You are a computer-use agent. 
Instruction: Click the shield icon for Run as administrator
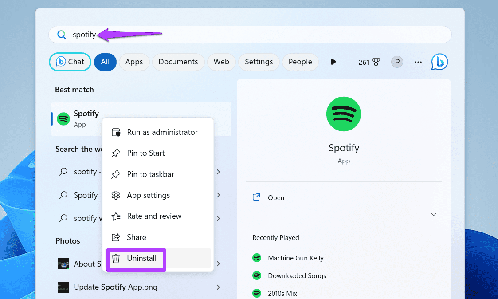tap(116, 132)
